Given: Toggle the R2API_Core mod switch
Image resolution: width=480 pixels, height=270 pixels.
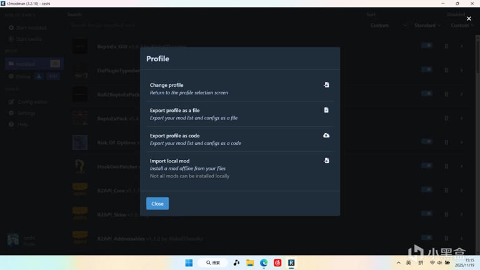Looking at the screenshot, I should tap(427, 189).
